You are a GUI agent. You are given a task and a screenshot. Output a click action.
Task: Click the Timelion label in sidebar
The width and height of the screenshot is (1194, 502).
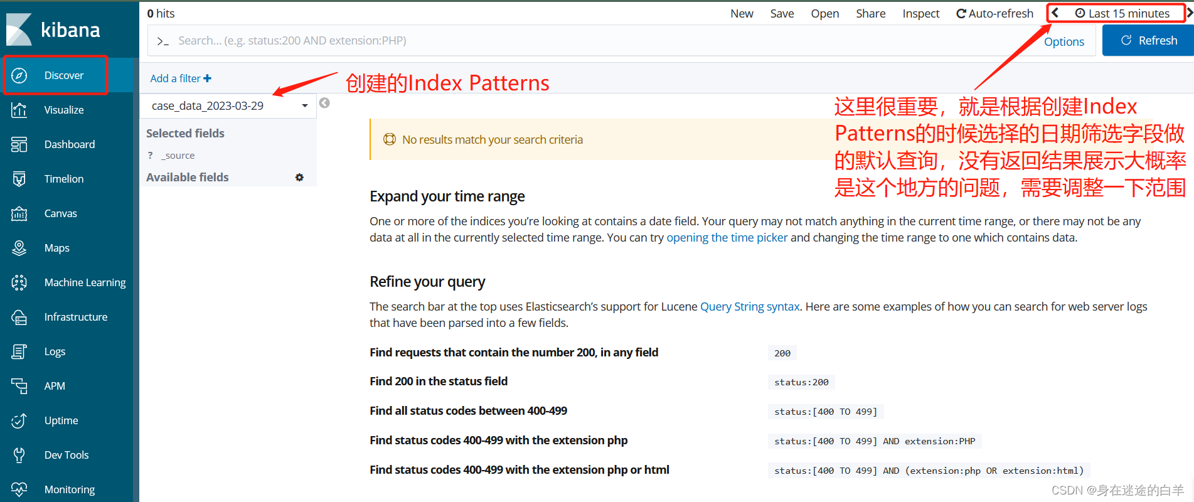click(64, 179)
